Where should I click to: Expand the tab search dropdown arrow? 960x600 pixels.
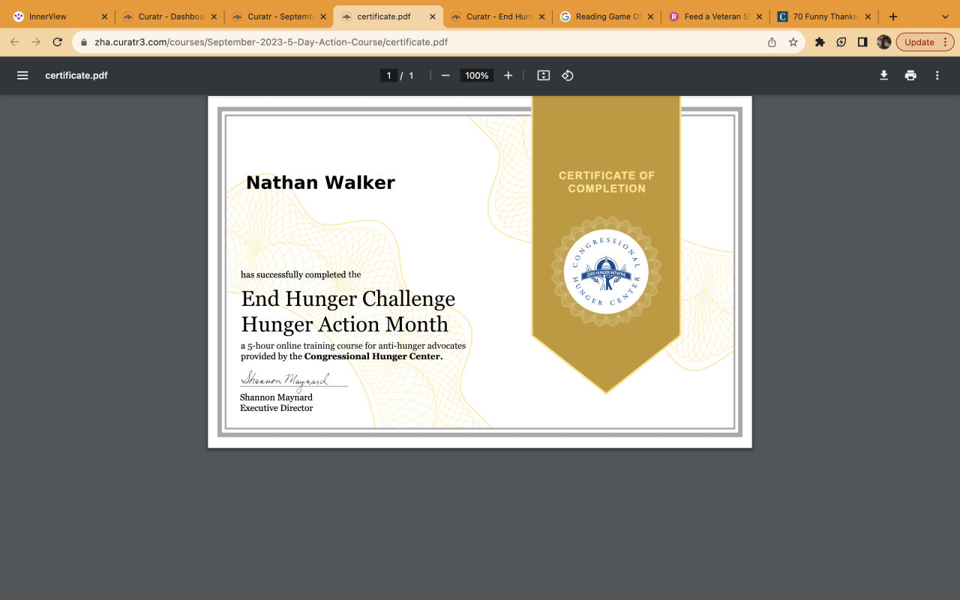(945, 16)
